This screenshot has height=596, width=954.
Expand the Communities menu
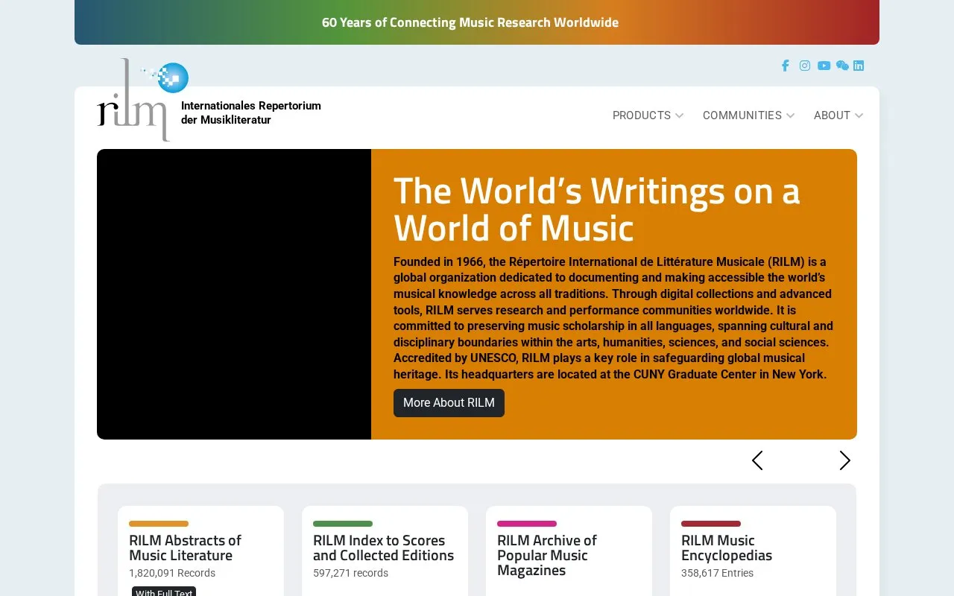[748, 115]
